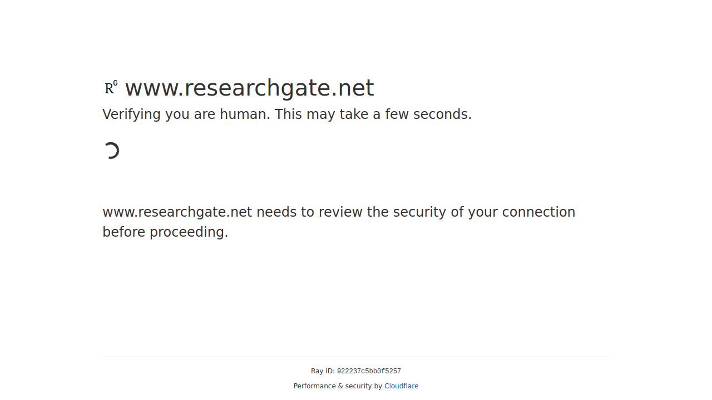
Task: Click the 'Performance & security by' text
Action: point(338,386)
